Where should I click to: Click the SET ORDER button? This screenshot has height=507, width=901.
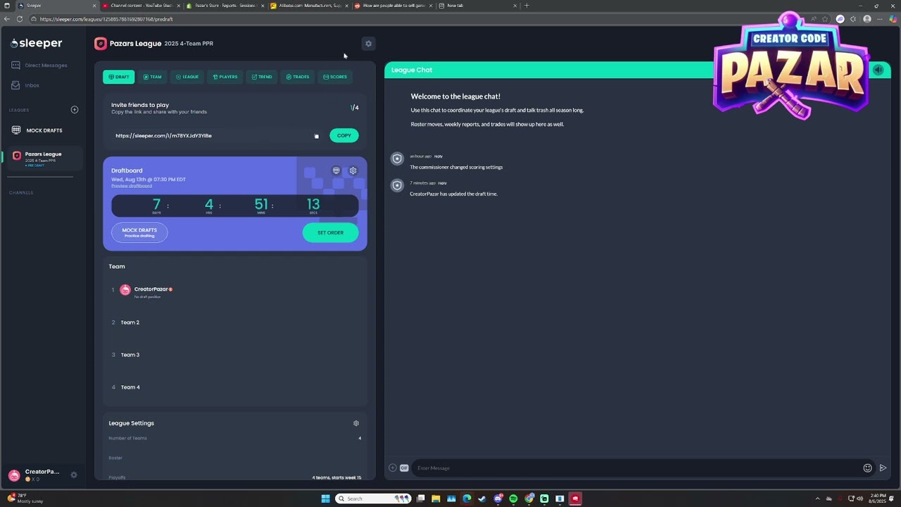click(x=330, y=232)
